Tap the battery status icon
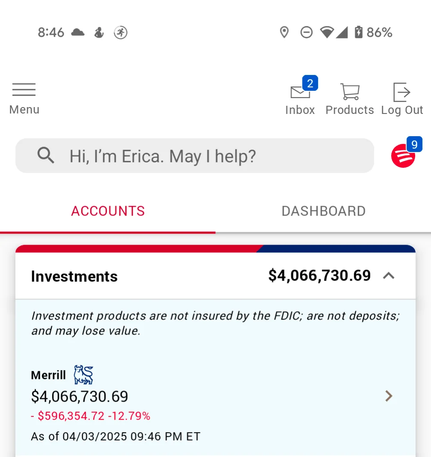431x457 pixels. (359, 32)
